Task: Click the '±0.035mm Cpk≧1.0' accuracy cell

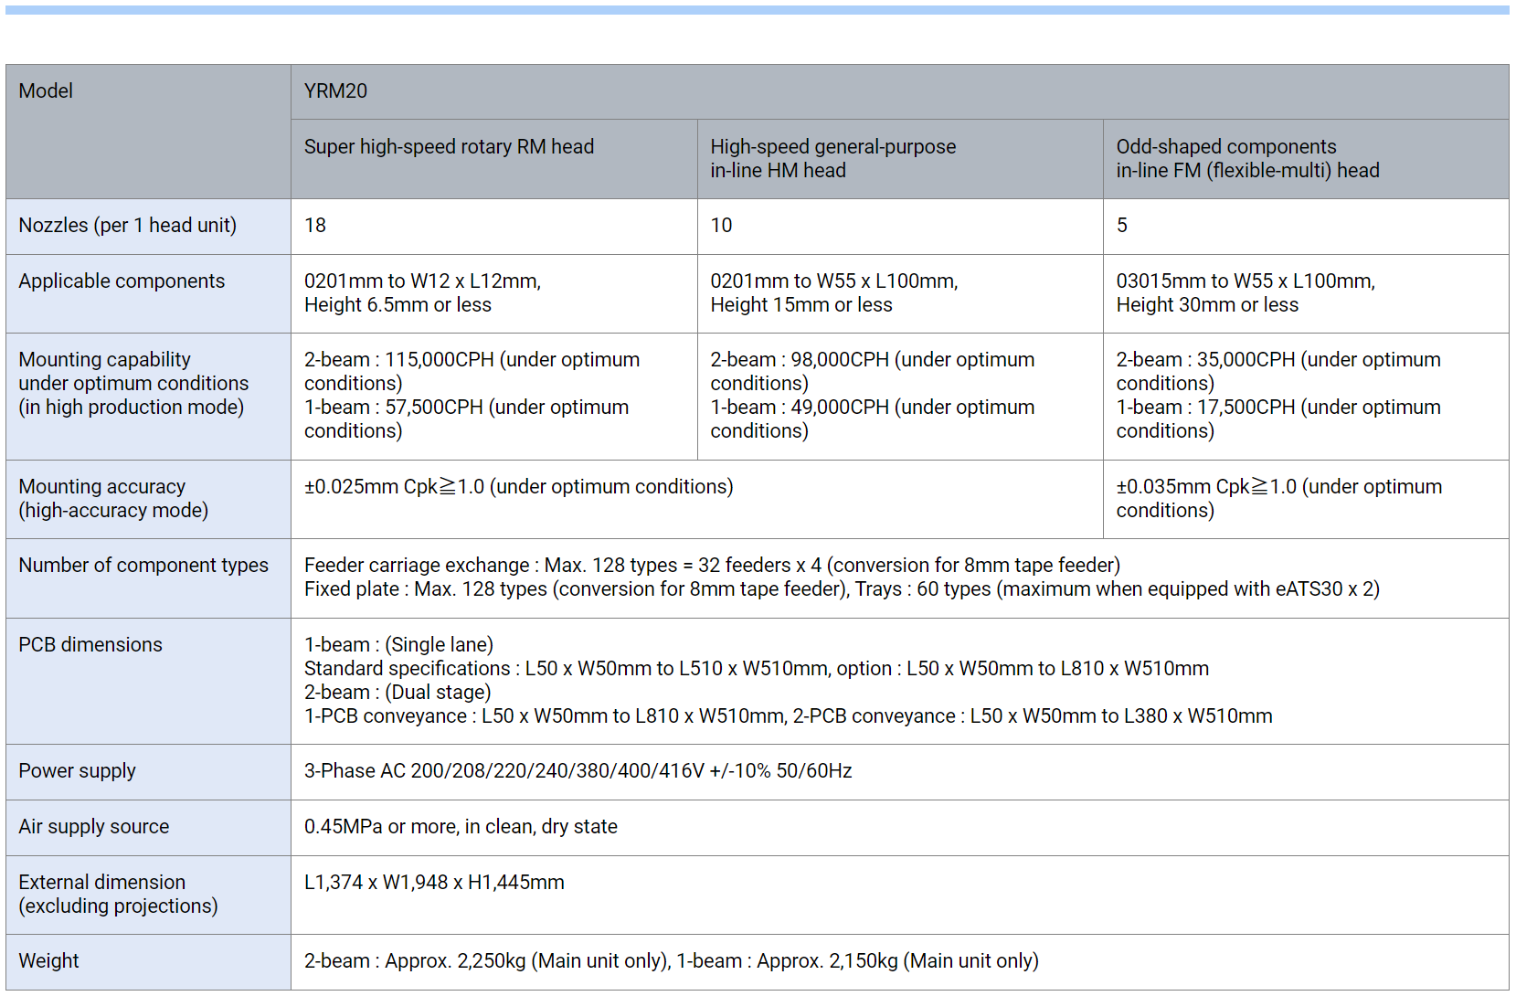Action: (x=1306, y=499)
